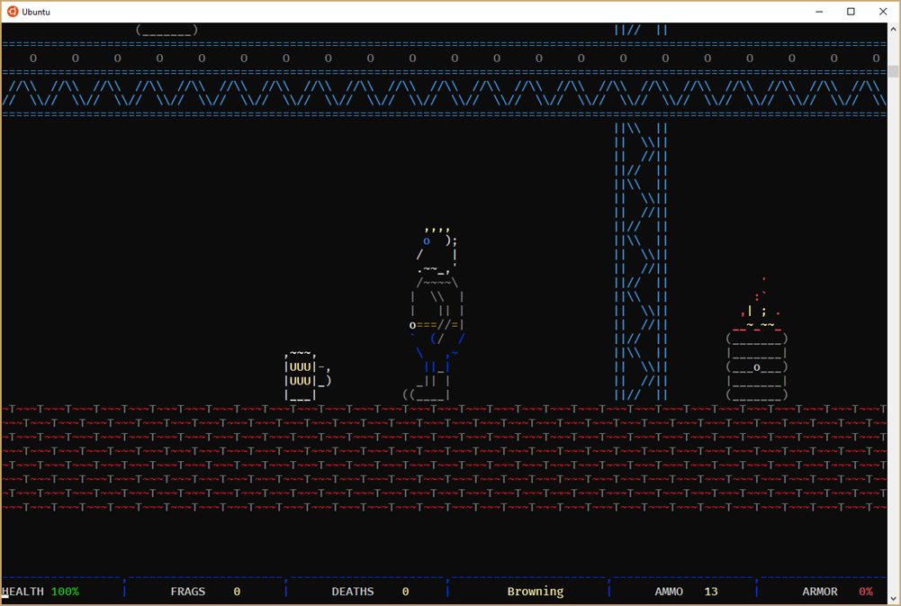Click the Browning weapon name in the HUD
The image size is (901, 606).
click(x=534, y=592)
